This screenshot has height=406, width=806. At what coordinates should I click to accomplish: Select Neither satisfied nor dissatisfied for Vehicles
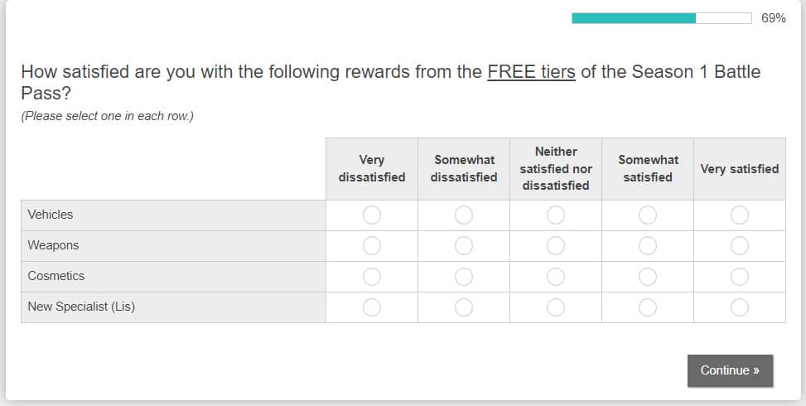tap(556, 215)
